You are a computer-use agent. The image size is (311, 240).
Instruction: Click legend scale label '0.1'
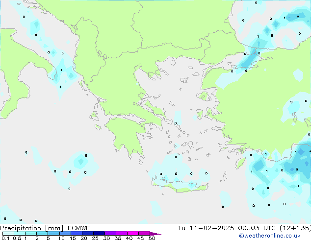point(5,238)
